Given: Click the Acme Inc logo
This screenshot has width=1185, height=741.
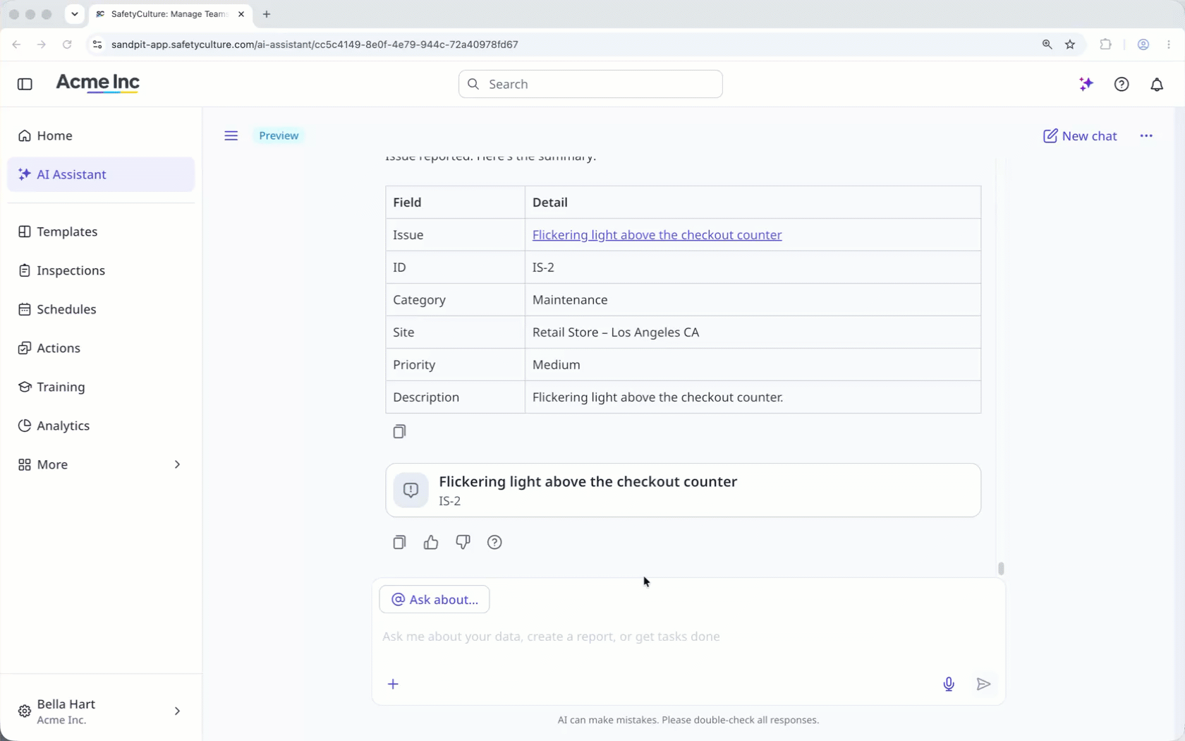Looking at the screenshot, I should 98,83.
